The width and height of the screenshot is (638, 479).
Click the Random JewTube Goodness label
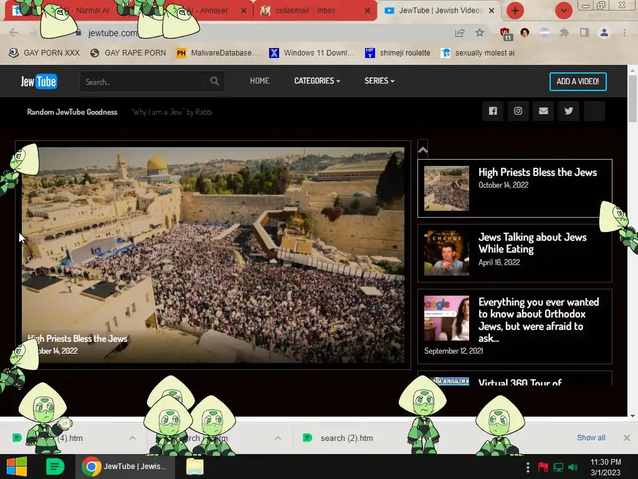[x=72, y=112]
